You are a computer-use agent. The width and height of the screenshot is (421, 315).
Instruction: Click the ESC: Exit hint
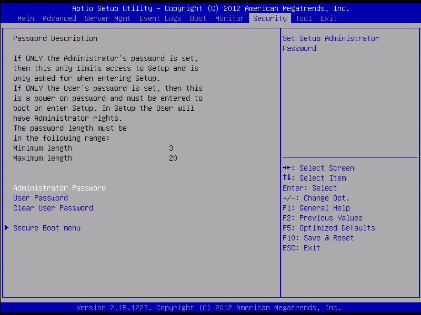tap(301, 248)
